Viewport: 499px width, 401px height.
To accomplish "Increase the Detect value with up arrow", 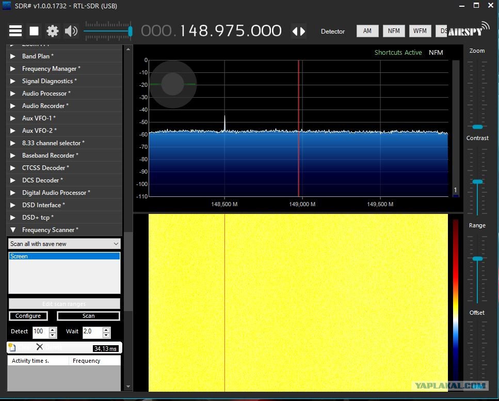I will click(53, 329).
